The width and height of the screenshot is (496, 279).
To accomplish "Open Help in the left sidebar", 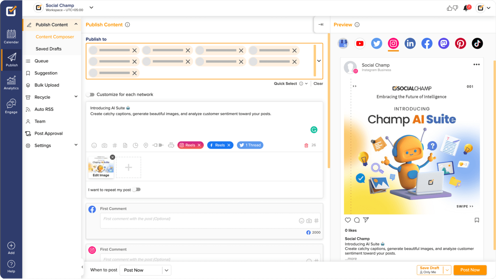I will click(x=11, y=267).
